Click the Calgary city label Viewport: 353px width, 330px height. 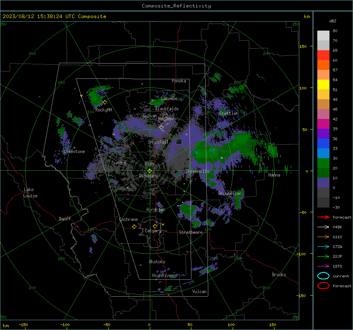153,231
